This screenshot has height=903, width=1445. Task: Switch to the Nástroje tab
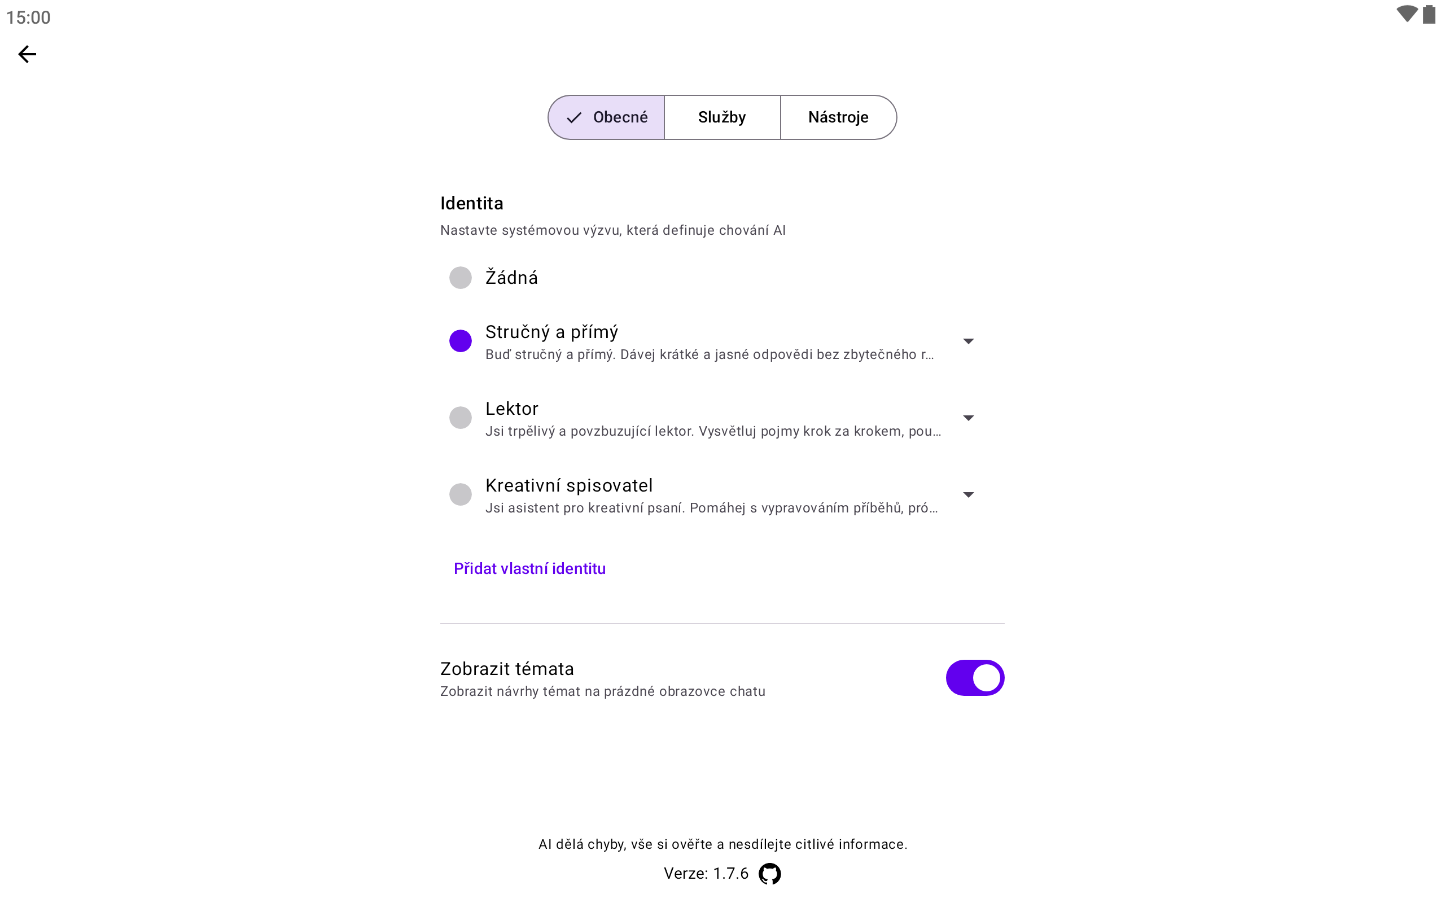click(x=838, y=117)
